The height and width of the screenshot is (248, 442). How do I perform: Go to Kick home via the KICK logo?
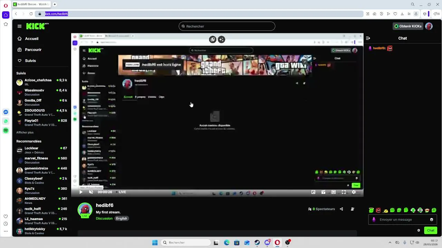pyautogui.click(x=37, y=26)
